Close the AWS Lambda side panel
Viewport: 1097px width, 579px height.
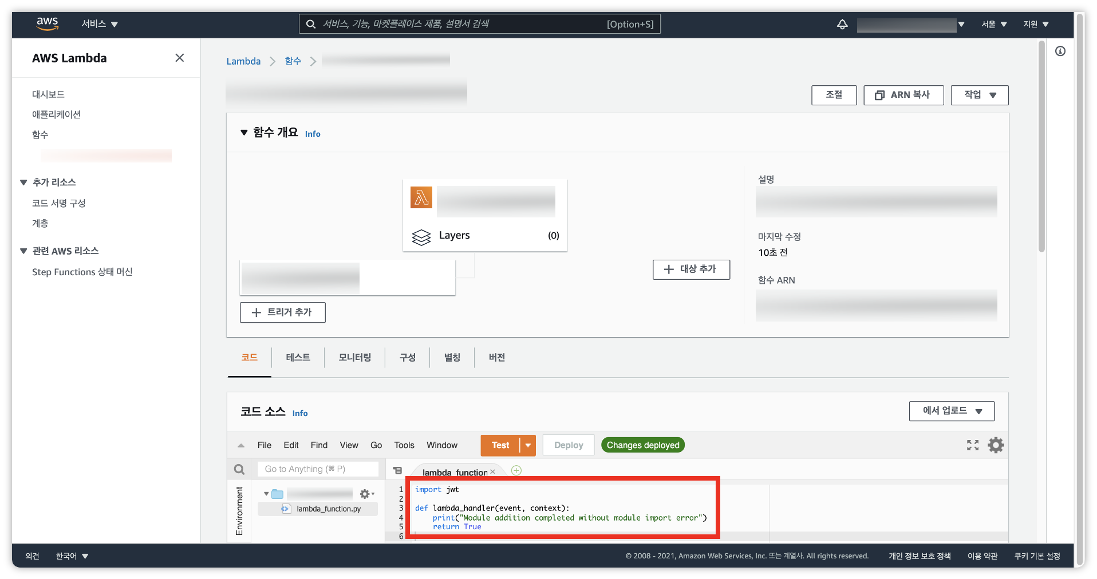[180, 58]
